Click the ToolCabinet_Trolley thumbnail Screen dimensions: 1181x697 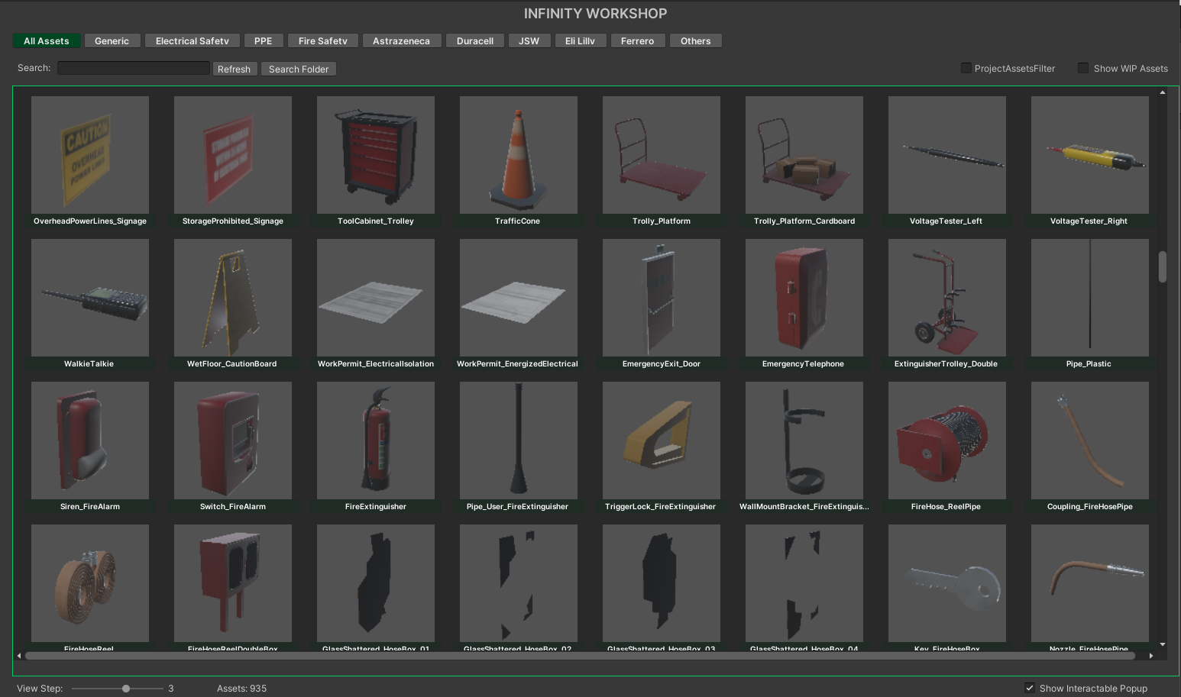[x=375, y=155]
